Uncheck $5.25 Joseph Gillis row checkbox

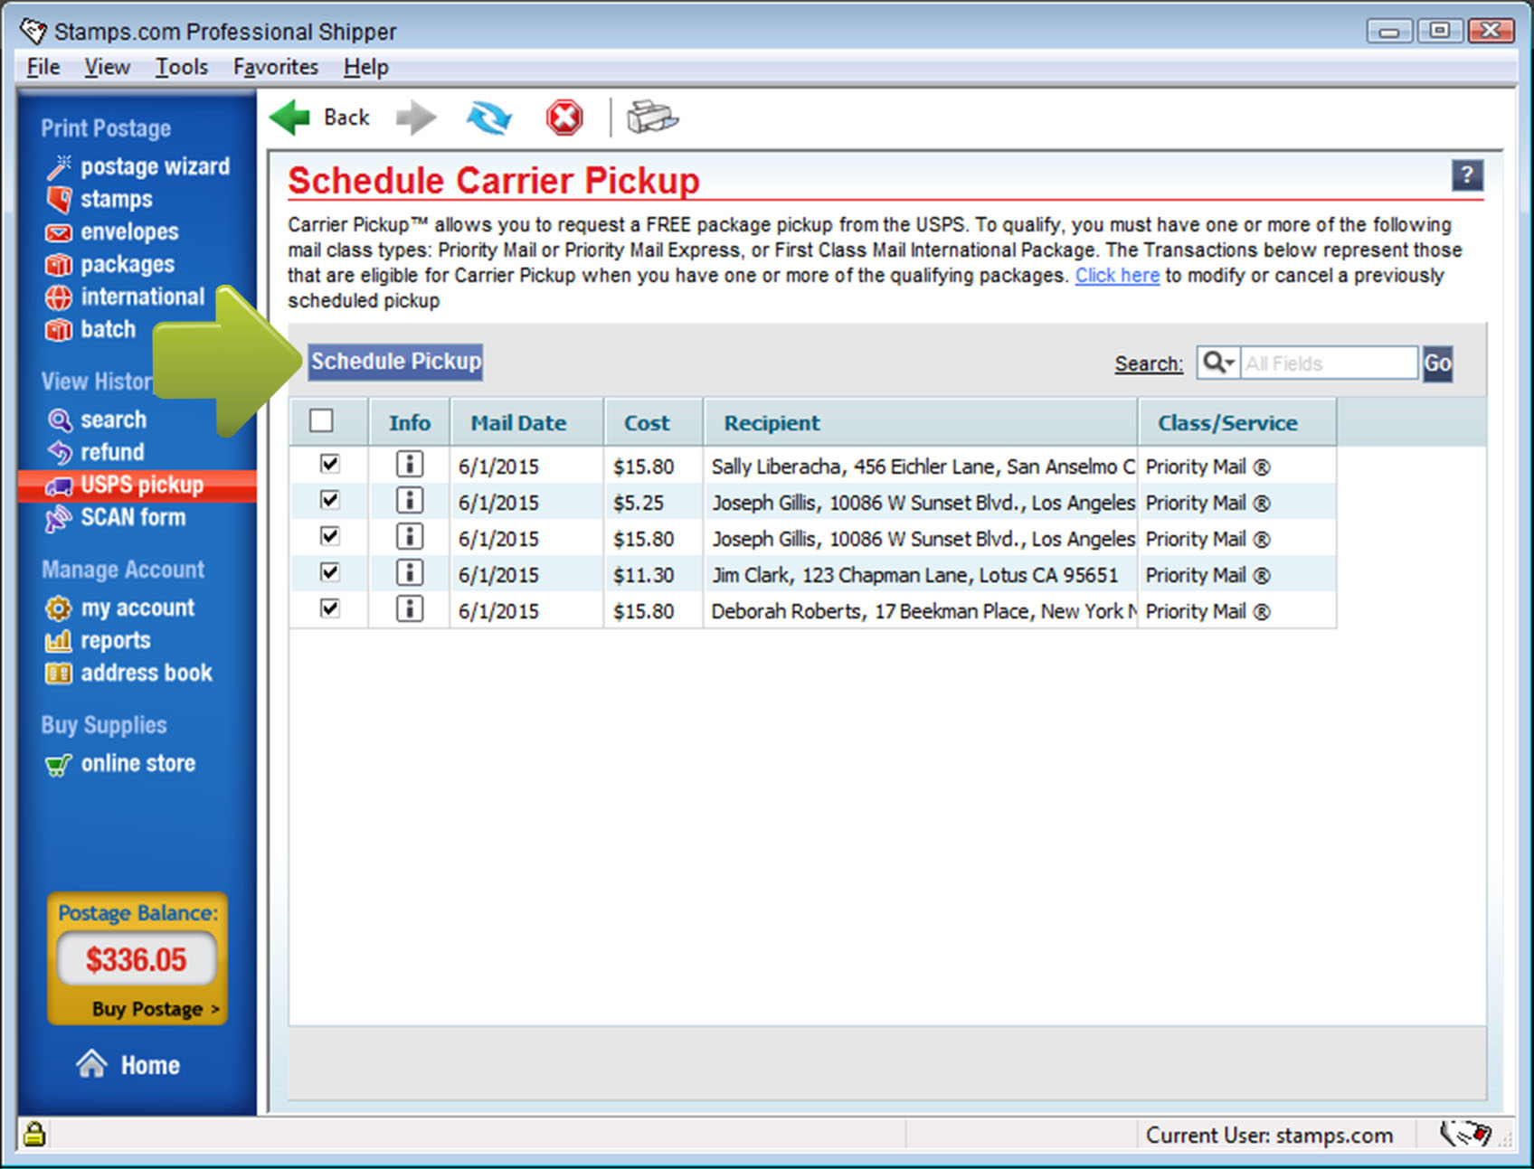pos(330,501)
